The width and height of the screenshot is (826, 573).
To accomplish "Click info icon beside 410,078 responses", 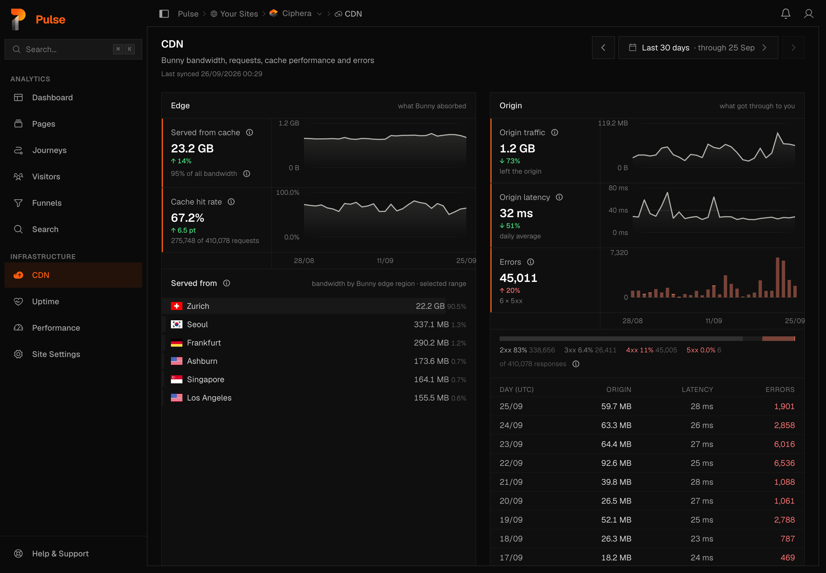I will (x=576, y=364).
